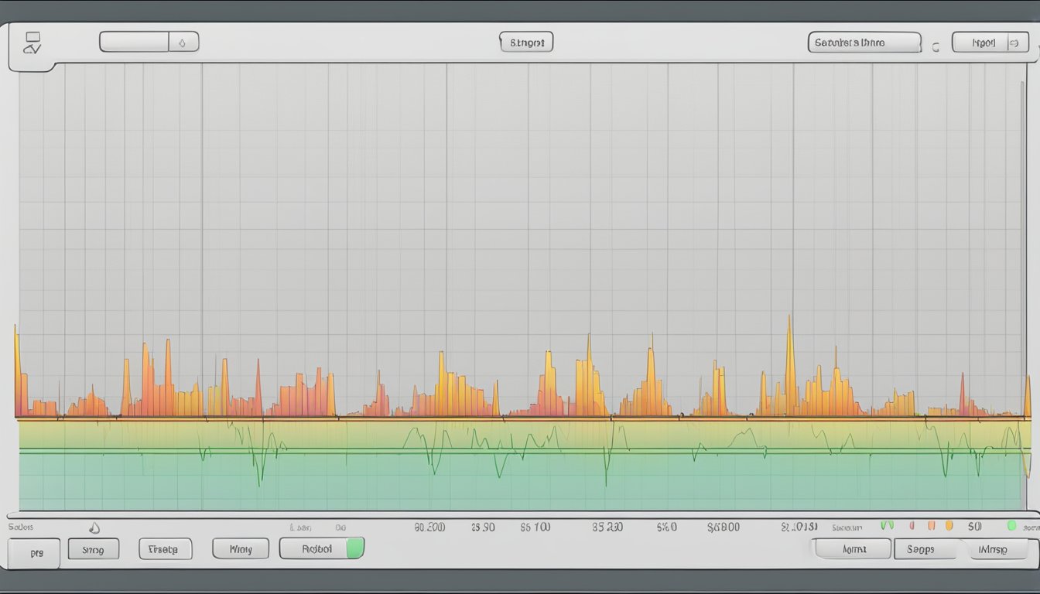Click the orange legend marker icon
1040x594 pixels.
pyautogui.click(x=930, y=526)
